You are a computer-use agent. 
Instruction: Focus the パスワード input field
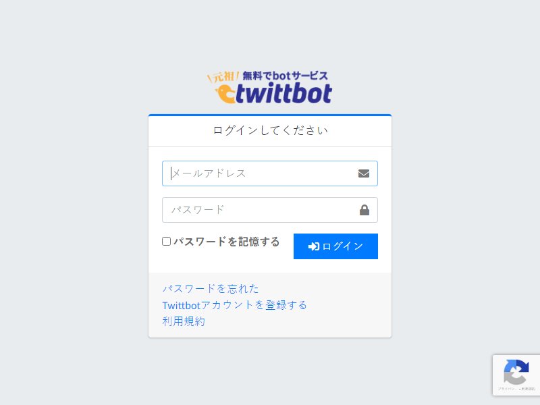(269, 210)
